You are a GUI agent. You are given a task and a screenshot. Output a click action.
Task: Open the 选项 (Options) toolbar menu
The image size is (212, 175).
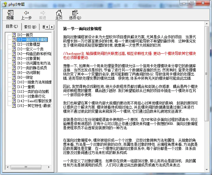pyautogui.click(x=75, y=14)
